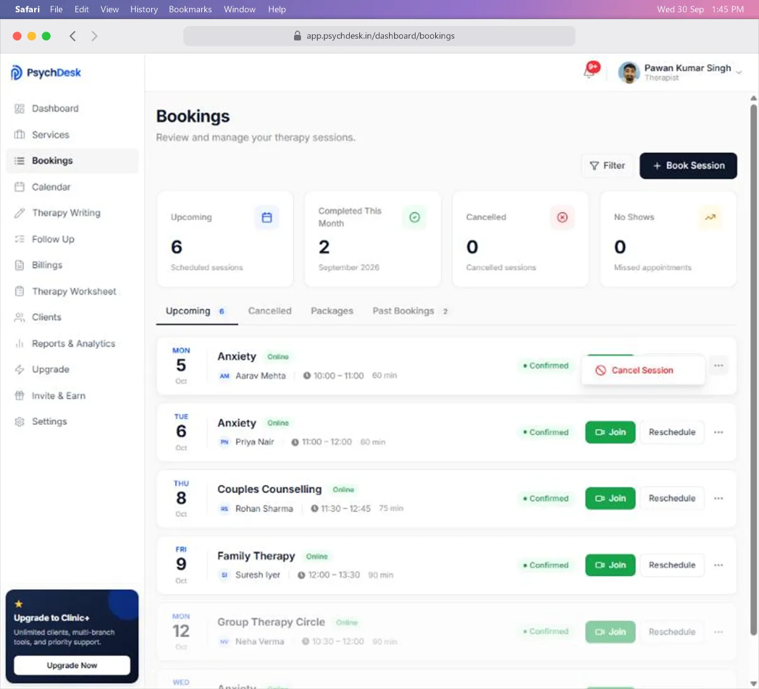
Task: Click the Completed This Month check icon
Action: (414, 217)
